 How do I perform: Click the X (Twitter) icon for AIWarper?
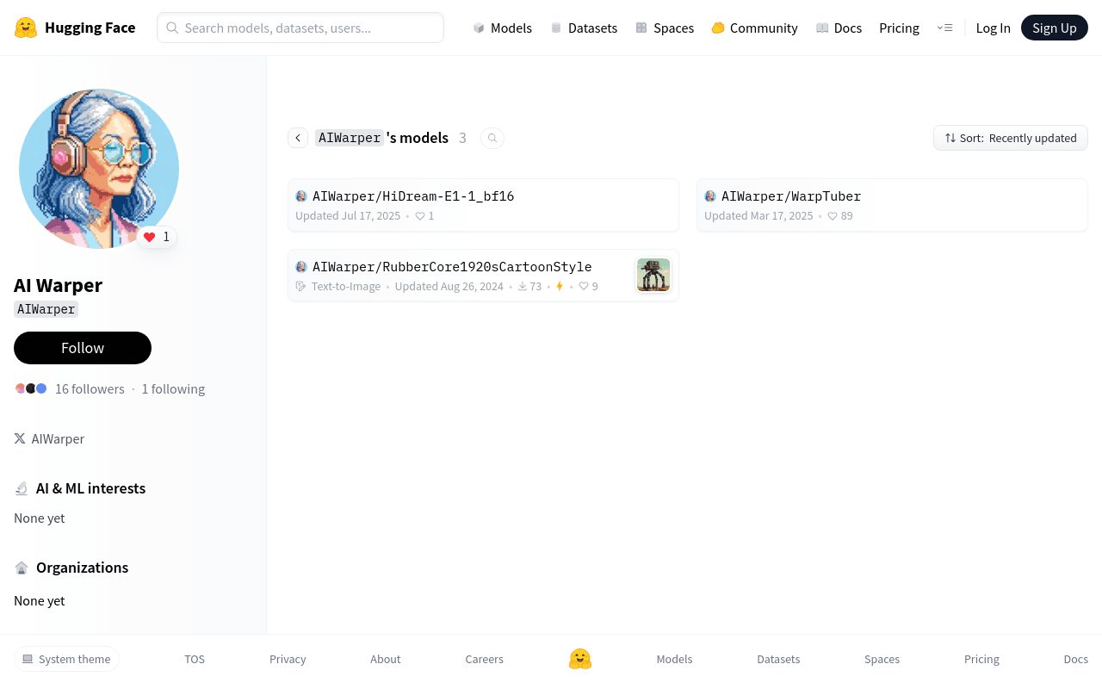coord(20,438)
